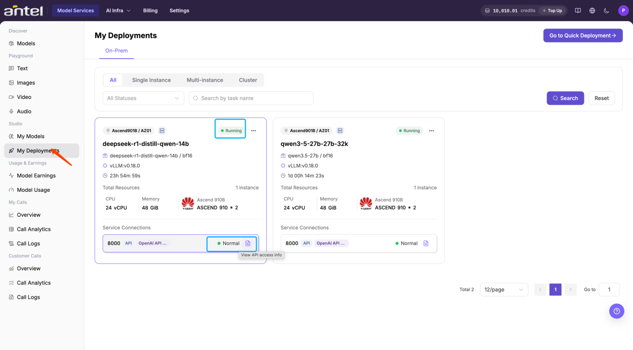The height and width of the screenshot is (350, 633).
Task: Filter by All instance types
Action: click(113, 80)
